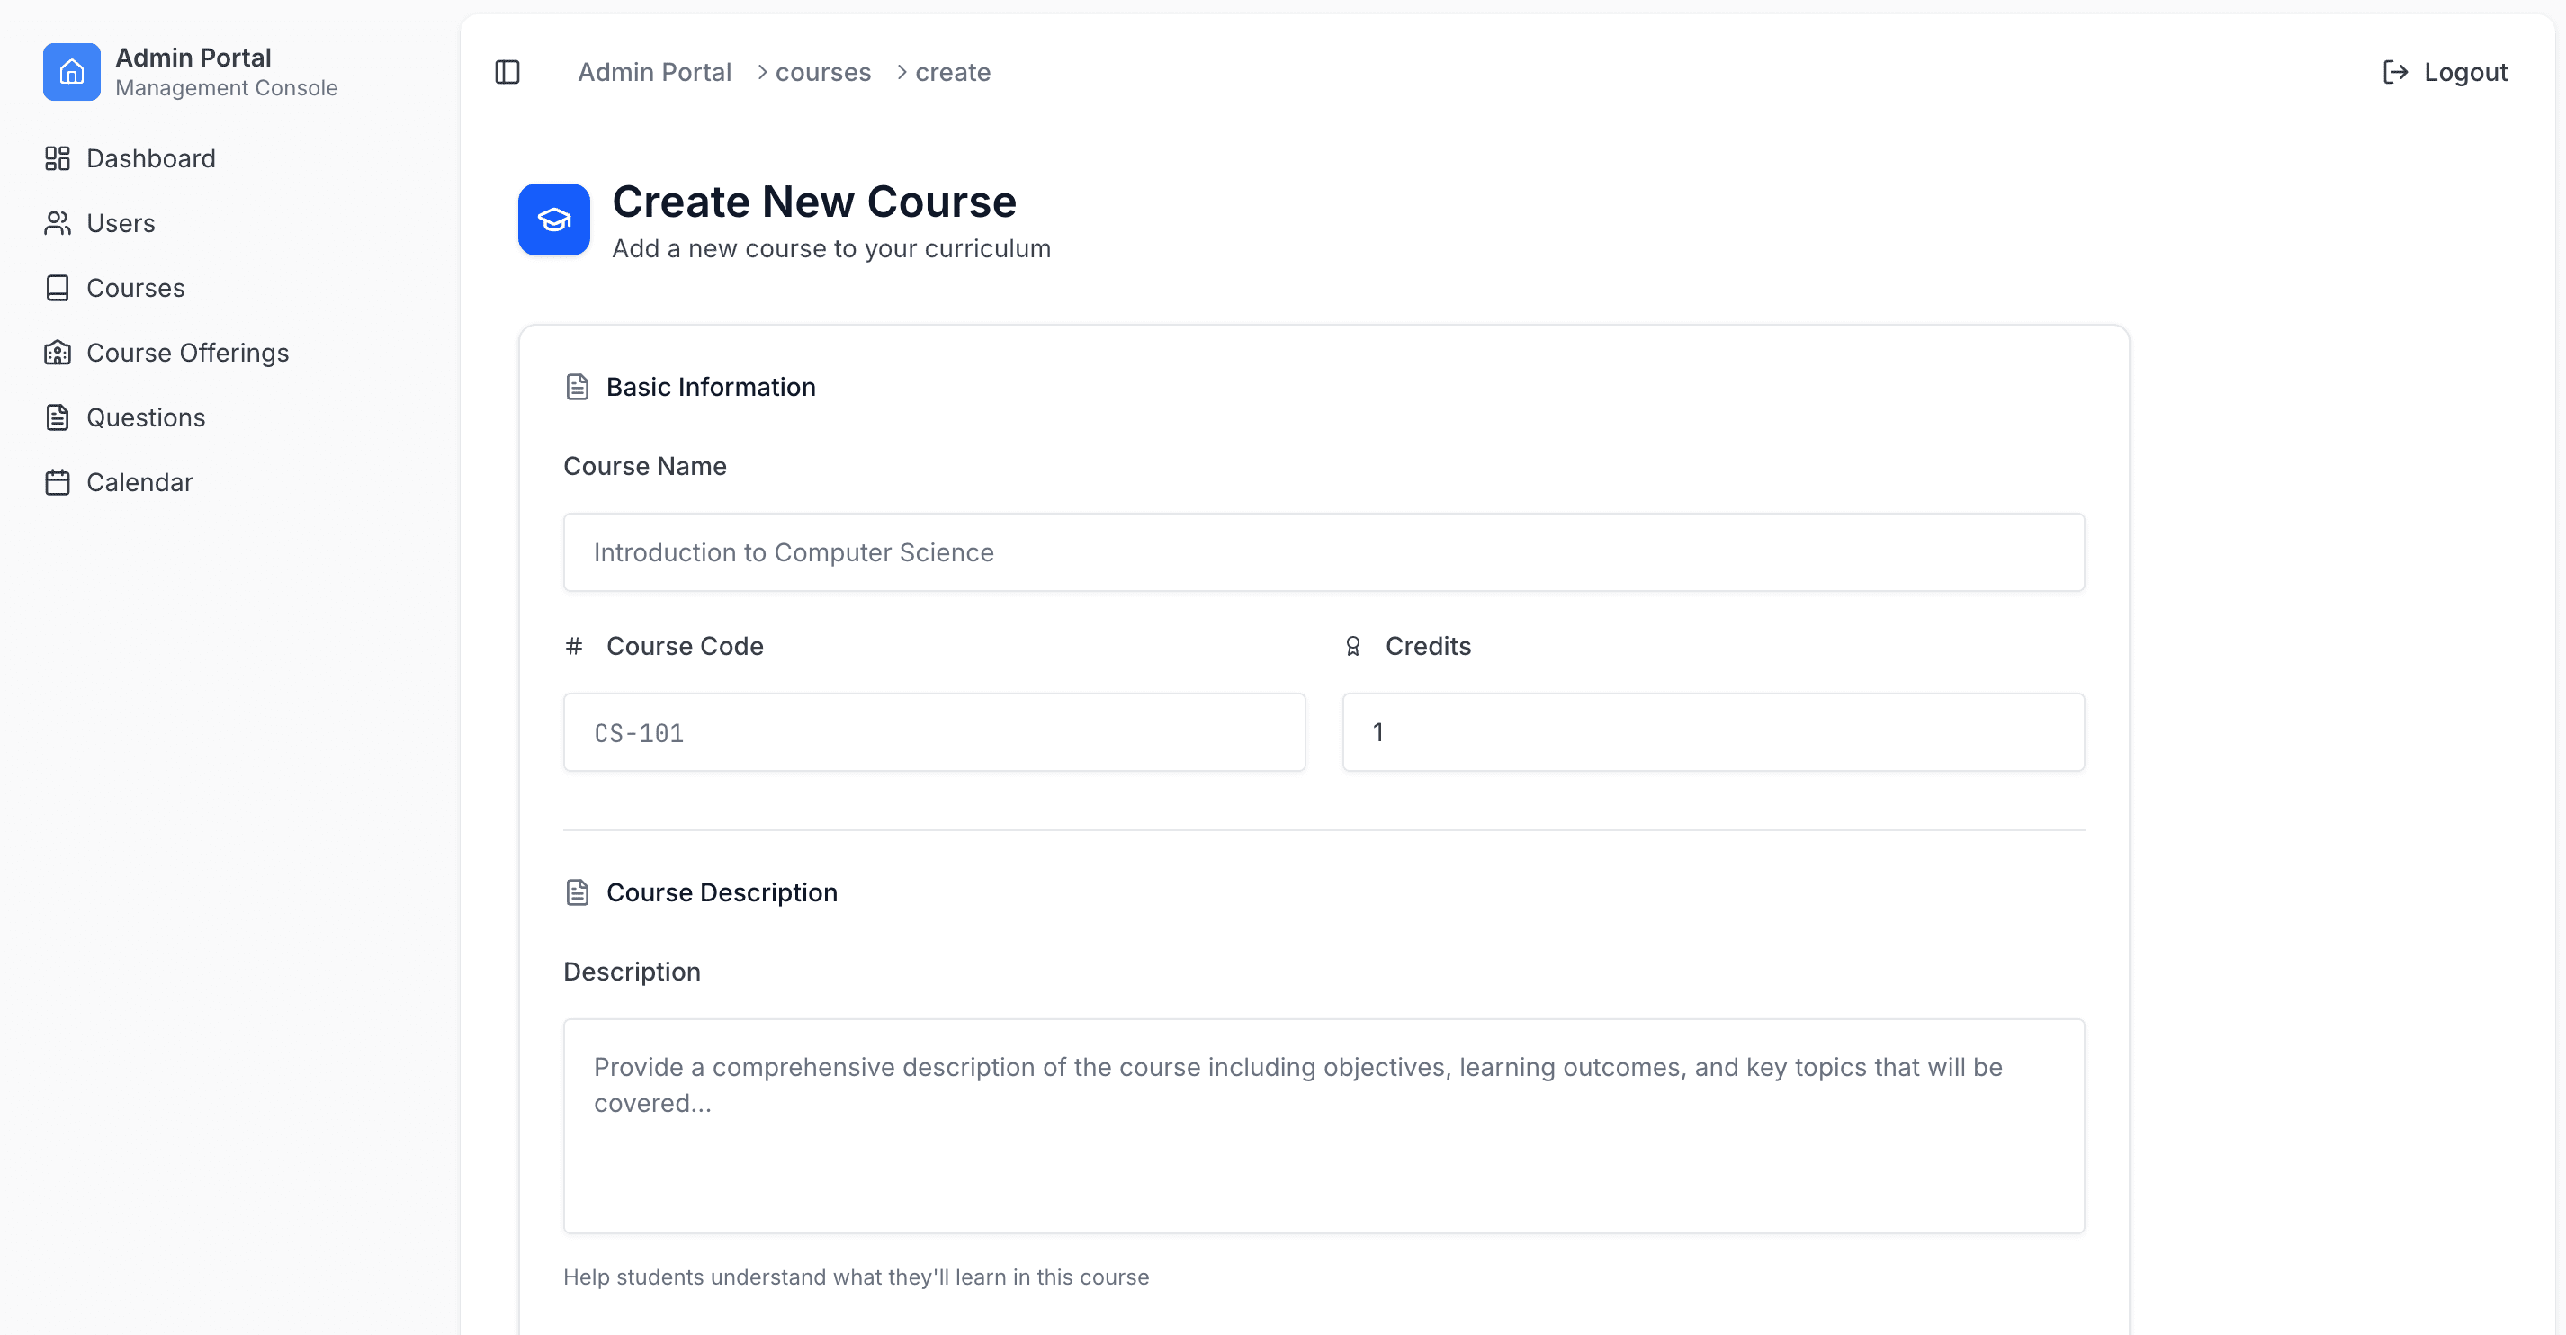Image resolution: width=2566 pixels, height=1335 pixels.
Task: Click the Courses book icon
Action: [58, 288]
